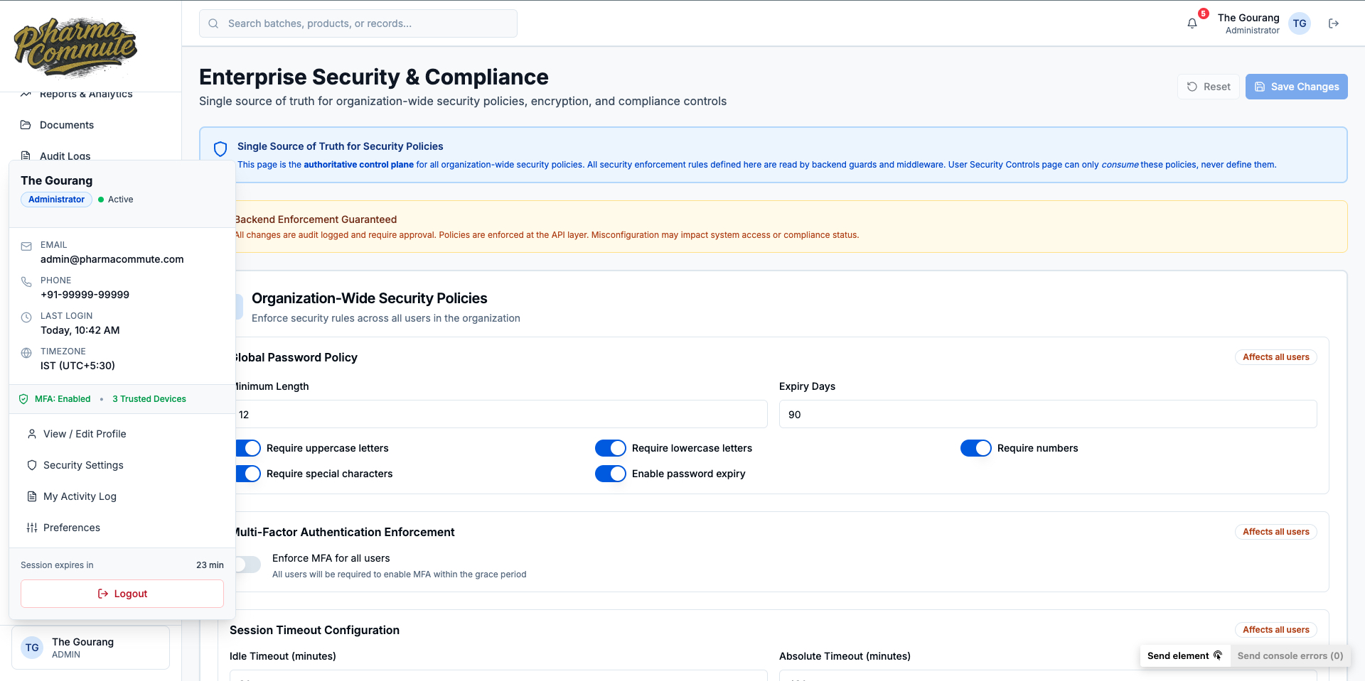Click the Logout button

[x=122, y=594]
